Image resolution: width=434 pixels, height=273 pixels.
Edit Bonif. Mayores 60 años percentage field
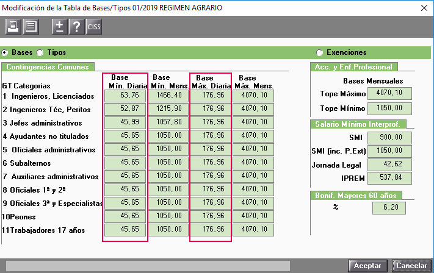[x=389, y=208]
